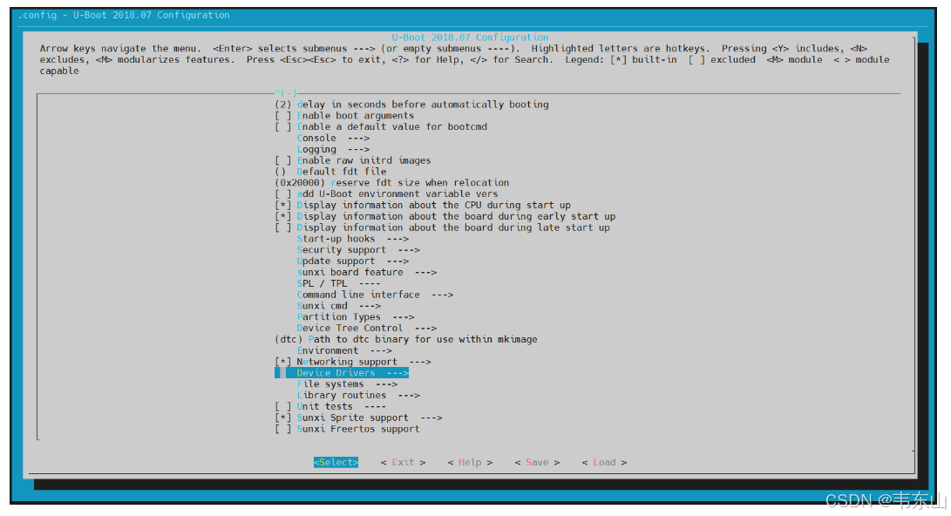Open the Partition Types submenu
This screenshot has width=951, height=516.
(x=356, y=317)
